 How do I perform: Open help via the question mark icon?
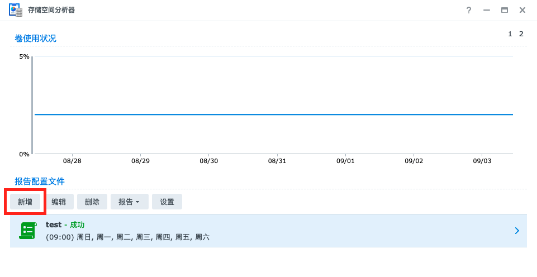(469, 10)
